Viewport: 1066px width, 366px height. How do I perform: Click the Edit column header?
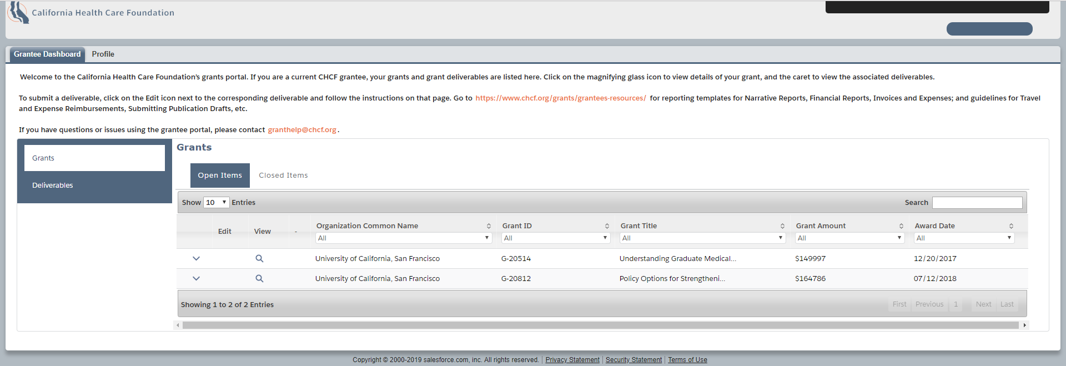pyautogui.click(x=225, y=232)
